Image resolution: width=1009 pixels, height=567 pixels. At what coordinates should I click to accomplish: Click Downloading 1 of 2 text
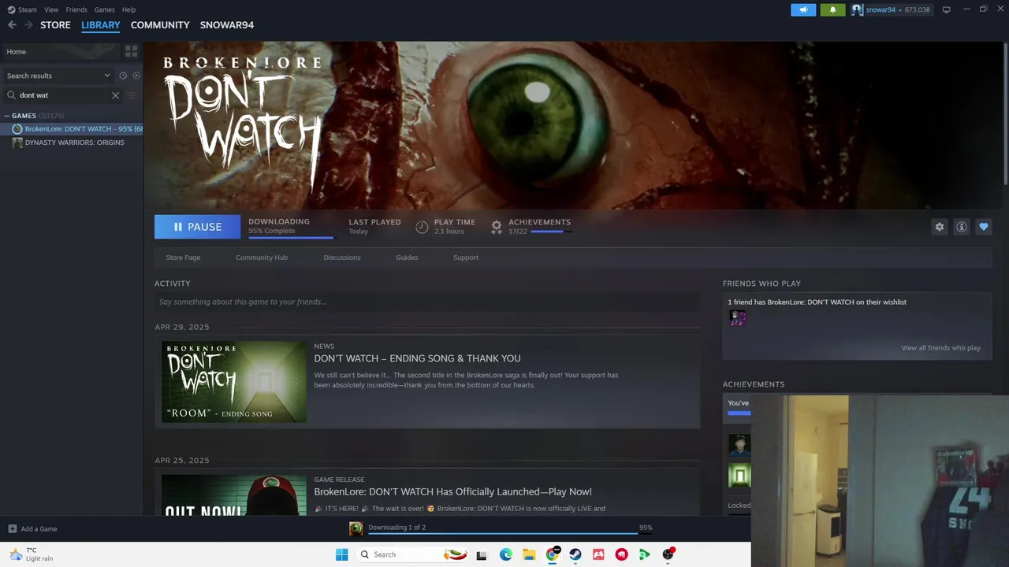click(397, 528)
